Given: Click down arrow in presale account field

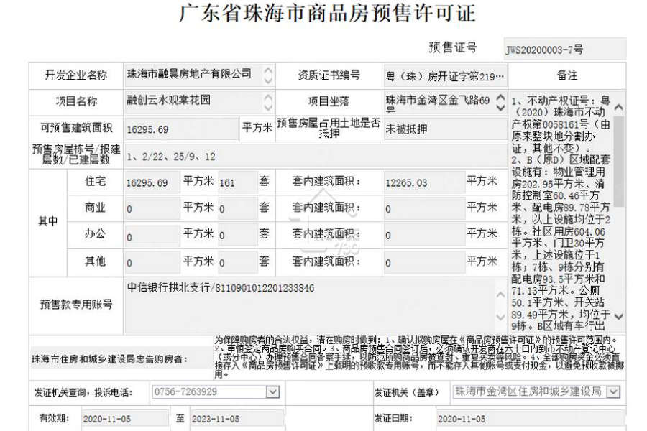Looking at the screenshot, I should tap(500, 317).
